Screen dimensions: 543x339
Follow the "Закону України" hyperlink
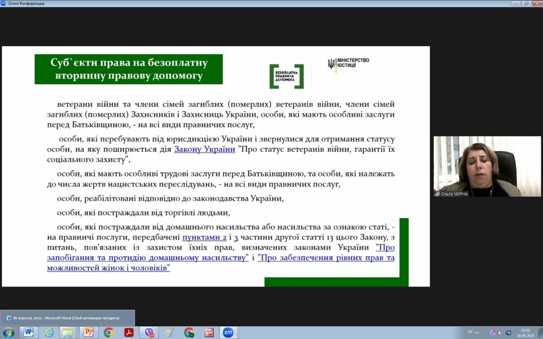click(x=205, y=149)
